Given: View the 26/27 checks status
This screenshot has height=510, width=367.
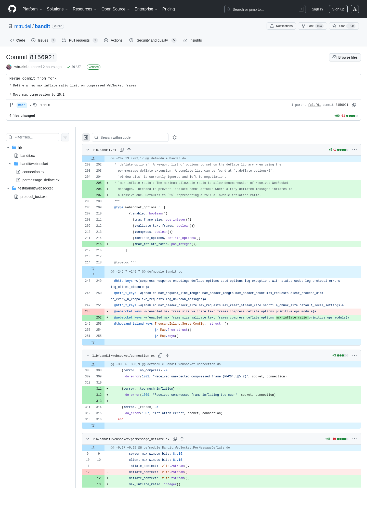Looking at the screenshot, I should point(74,67).
